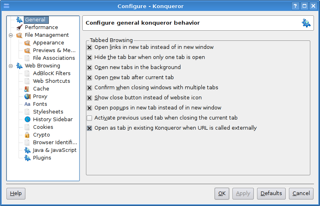Open the Fonts settings page
320x206 pixels.
coord(40,104)
